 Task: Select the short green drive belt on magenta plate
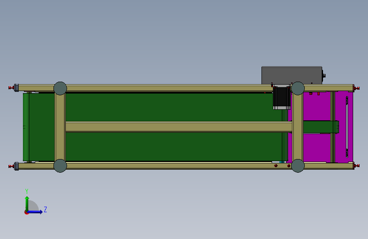pyautogui.click(x=321, y=127)
